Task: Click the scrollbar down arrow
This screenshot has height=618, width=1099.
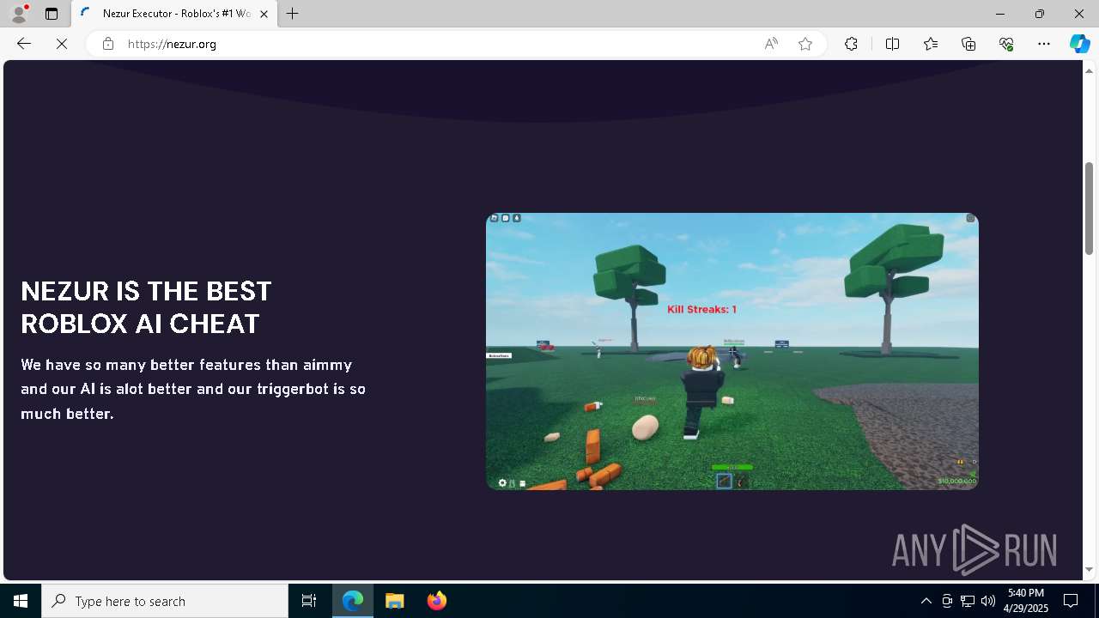Action: click(x=1090, y=569)
